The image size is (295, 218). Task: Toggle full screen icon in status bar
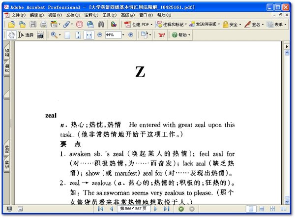point(9,209)
